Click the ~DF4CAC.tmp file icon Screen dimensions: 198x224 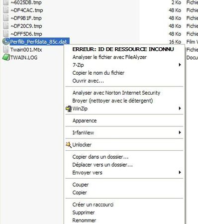[x=6, y=10]
